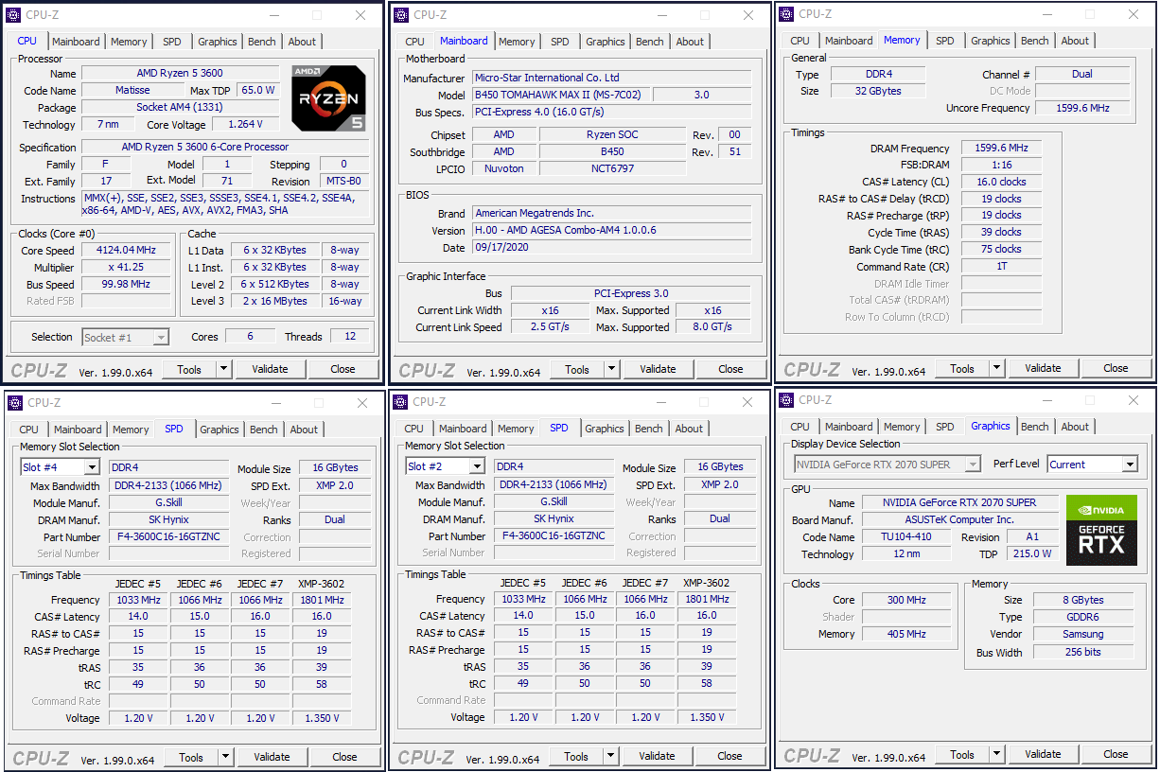Screen dimensions: 1160x772
Task: Click Close button in the Memory window
Action: [1116, 368]
